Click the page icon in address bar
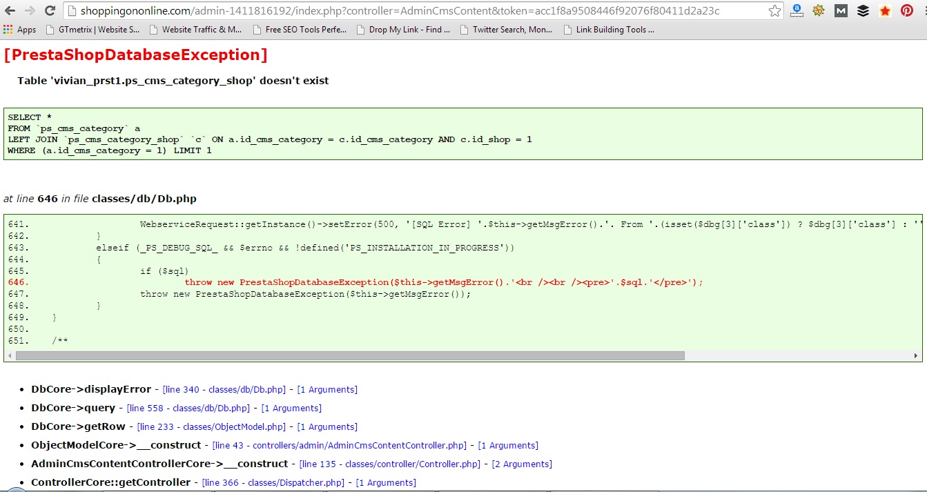 pyautogui.click(x=72, y=11)
